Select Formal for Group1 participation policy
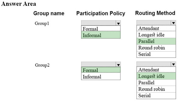This screenshot has width=178, height=101. pyautogui.click(x=101, y=29)
